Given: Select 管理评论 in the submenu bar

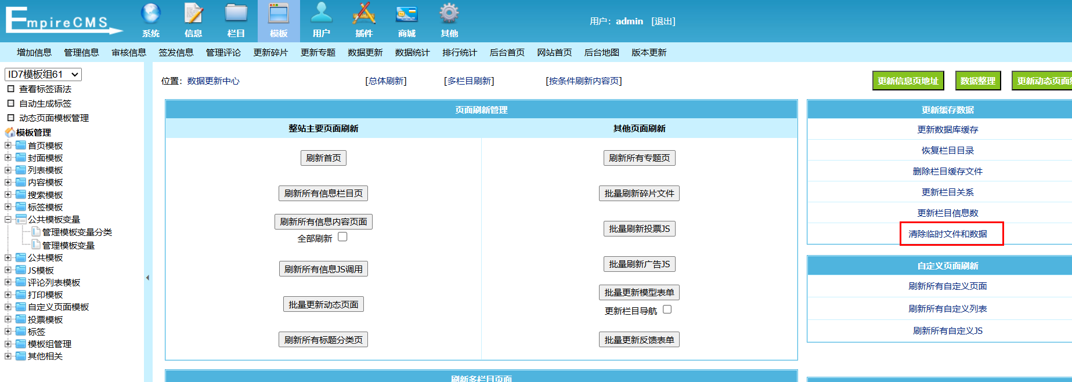Looking at the screenshot, I should 223,53.
